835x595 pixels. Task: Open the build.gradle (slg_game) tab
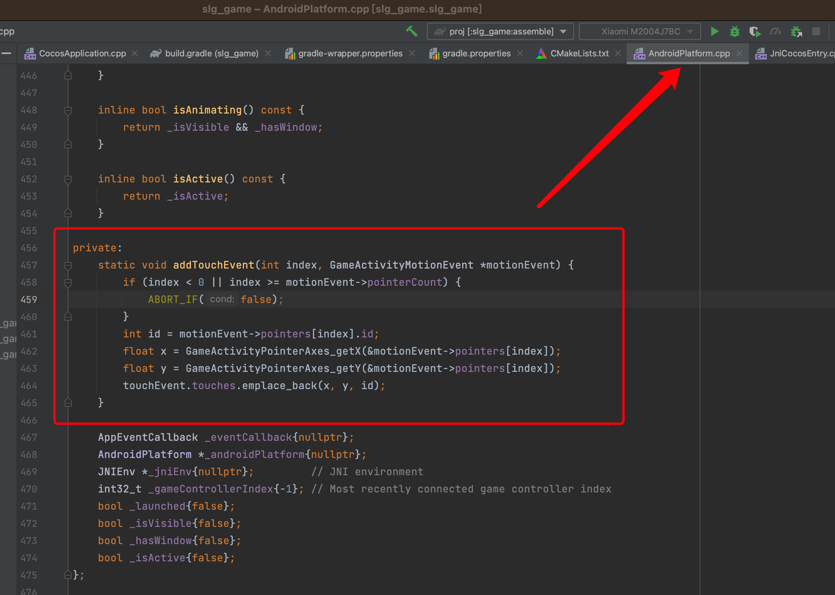(x=211, y=53)
